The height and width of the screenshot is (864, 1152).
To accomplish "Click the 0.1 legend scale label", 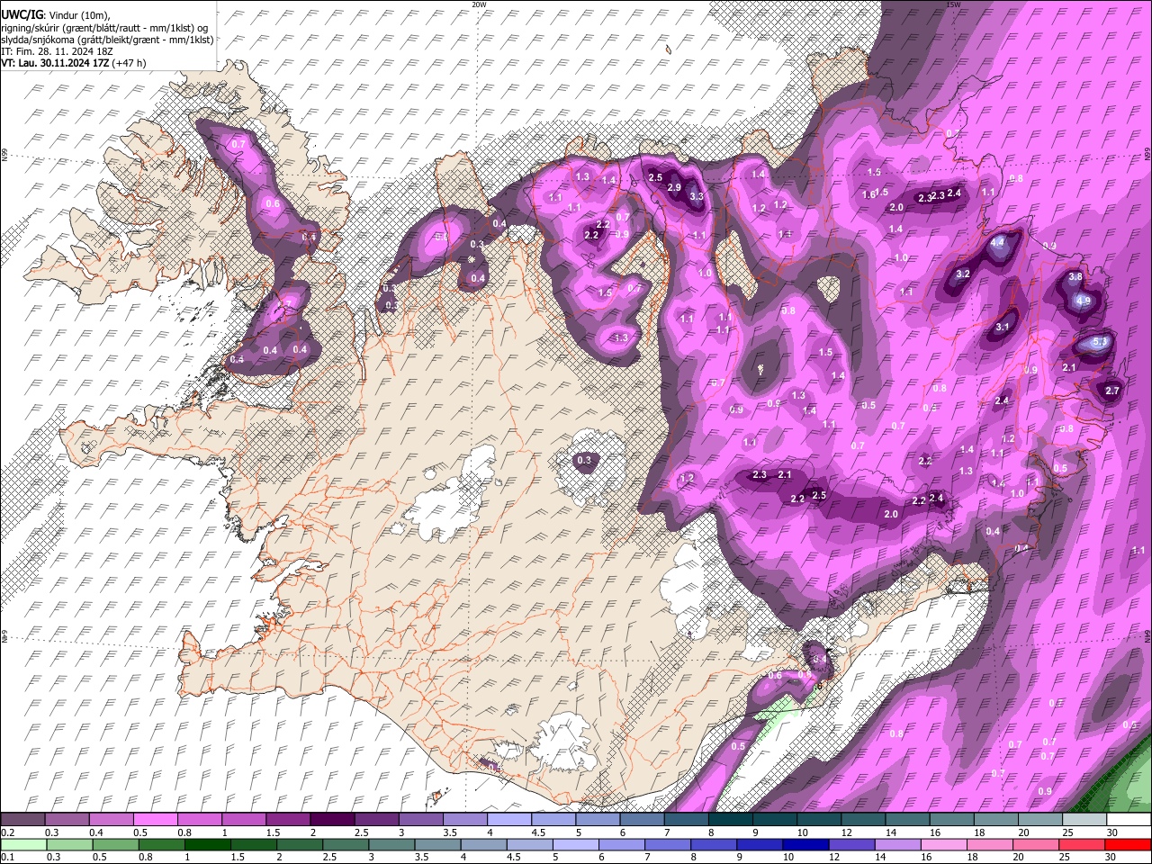I will click(x=6, y=858).
